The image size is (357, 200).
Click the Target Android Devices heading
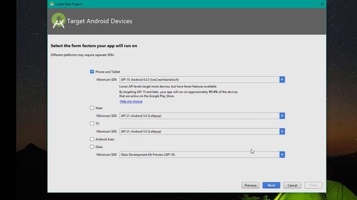(99, 21)
